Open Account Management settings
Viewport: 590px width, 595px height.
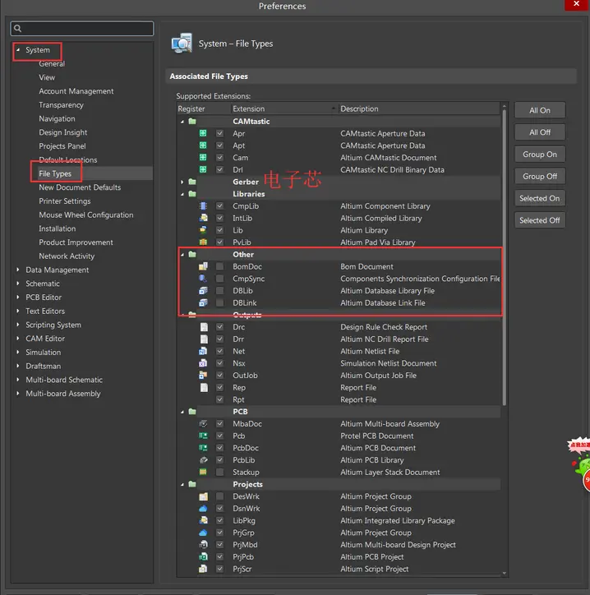click(x=76, y=91)
